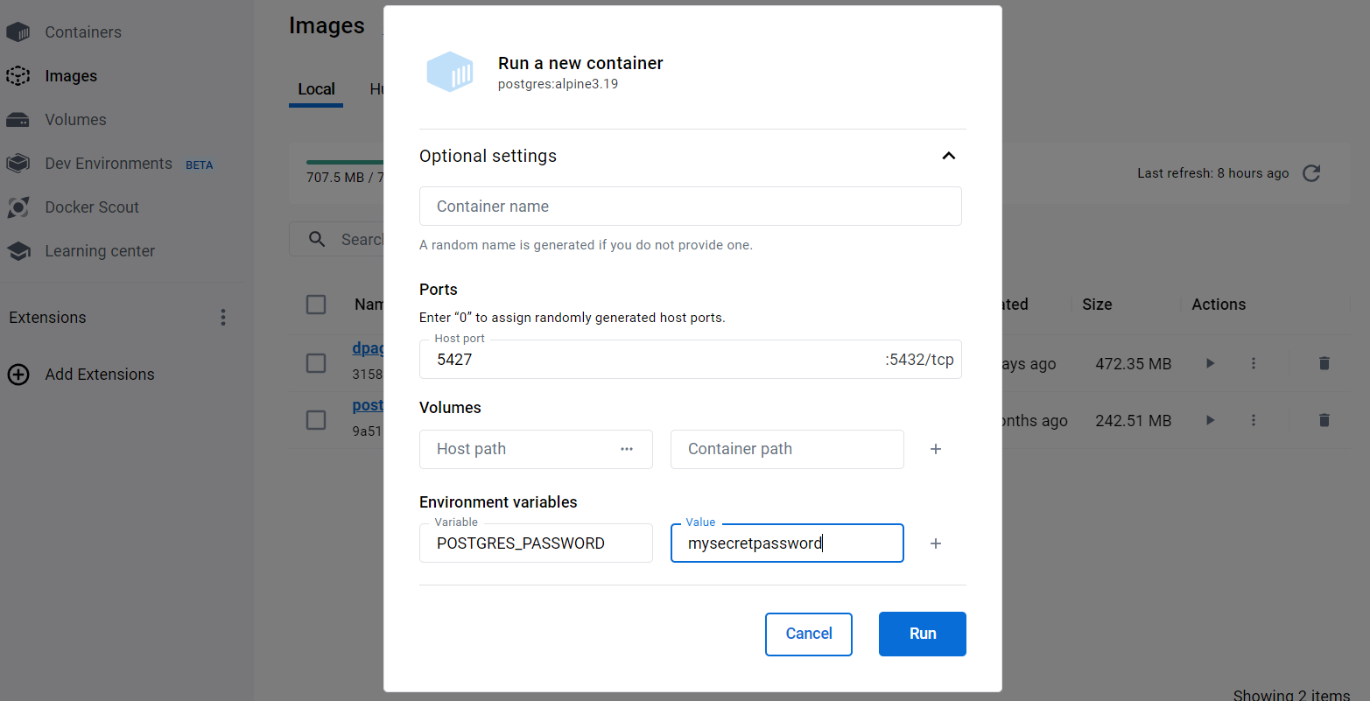
Task: Click the Learning center graduation cap icon
Action: coord(18,251)
